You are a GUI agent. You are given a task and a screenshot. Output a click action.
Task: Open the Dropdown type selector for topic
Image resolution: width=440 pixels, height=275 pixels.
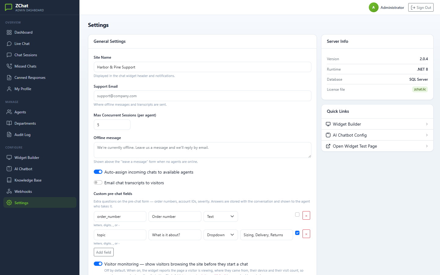[x=221, y=235]
